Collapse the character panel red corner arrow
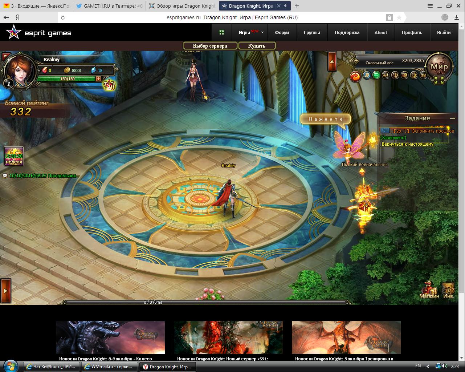 point(5,57)
